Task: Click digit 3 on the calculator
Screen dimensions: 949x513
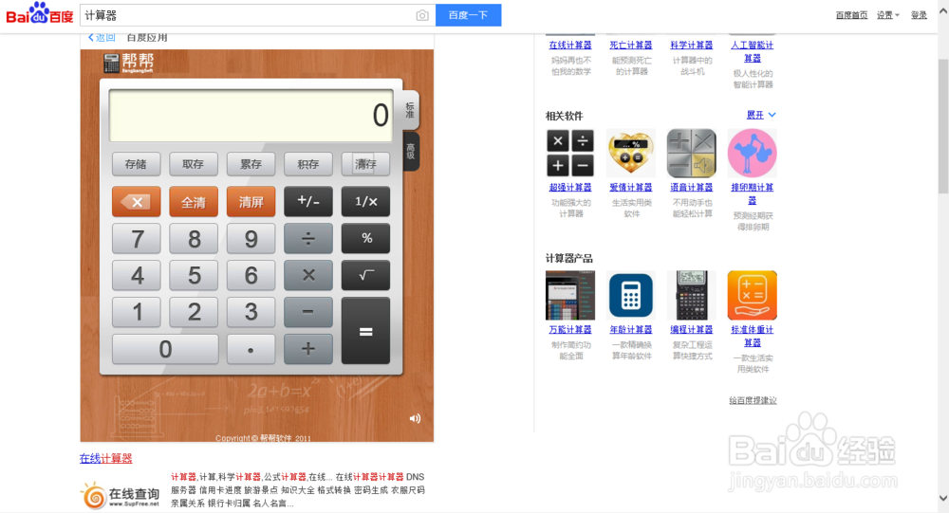Action: click(x=251, y=312)
